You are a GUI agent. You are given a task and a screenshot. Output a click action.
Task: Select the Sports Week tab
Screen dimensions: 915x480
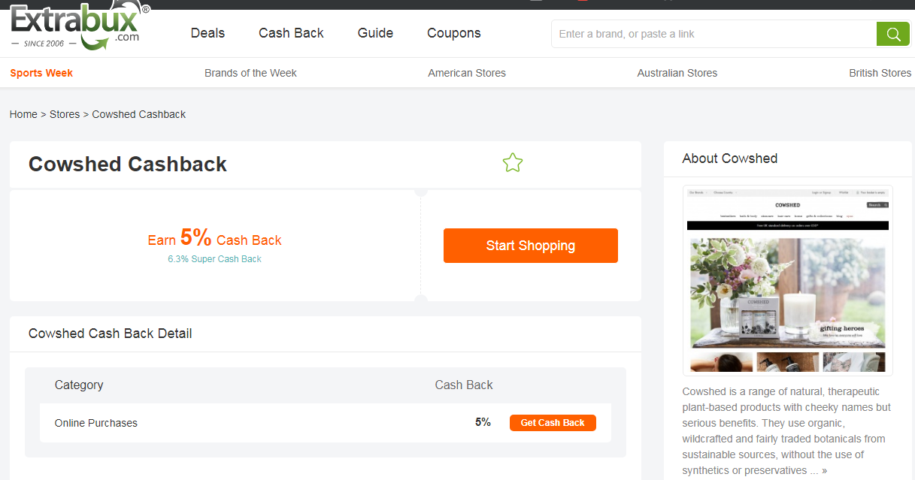(41, 73)
